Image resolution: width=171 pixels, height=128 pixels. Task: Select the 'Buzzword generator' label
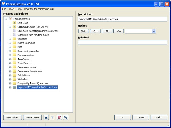pyautogui.click(x=28, y=51)
